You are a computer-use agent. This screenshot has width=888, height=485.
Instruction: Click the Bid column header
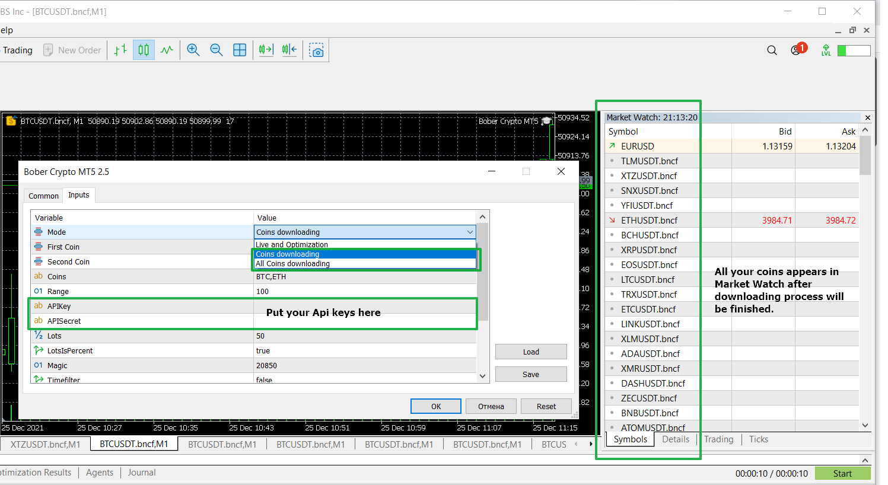(763, 132)
